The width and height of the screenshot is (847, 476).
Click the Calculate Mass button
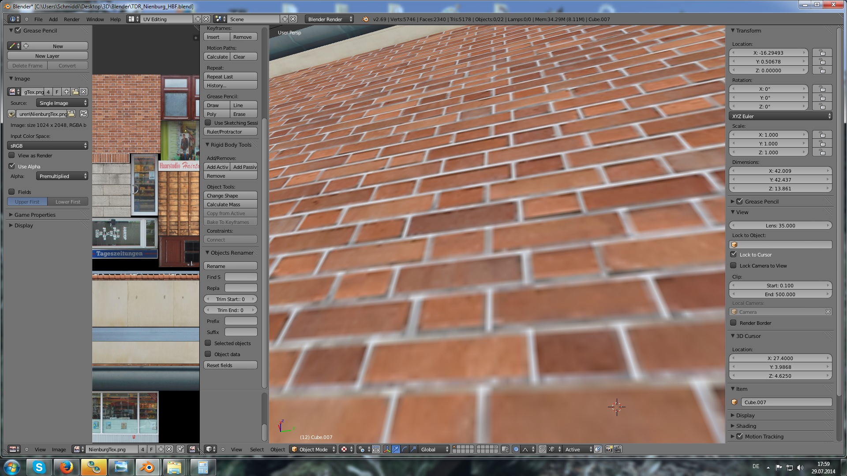pos(230,205)
